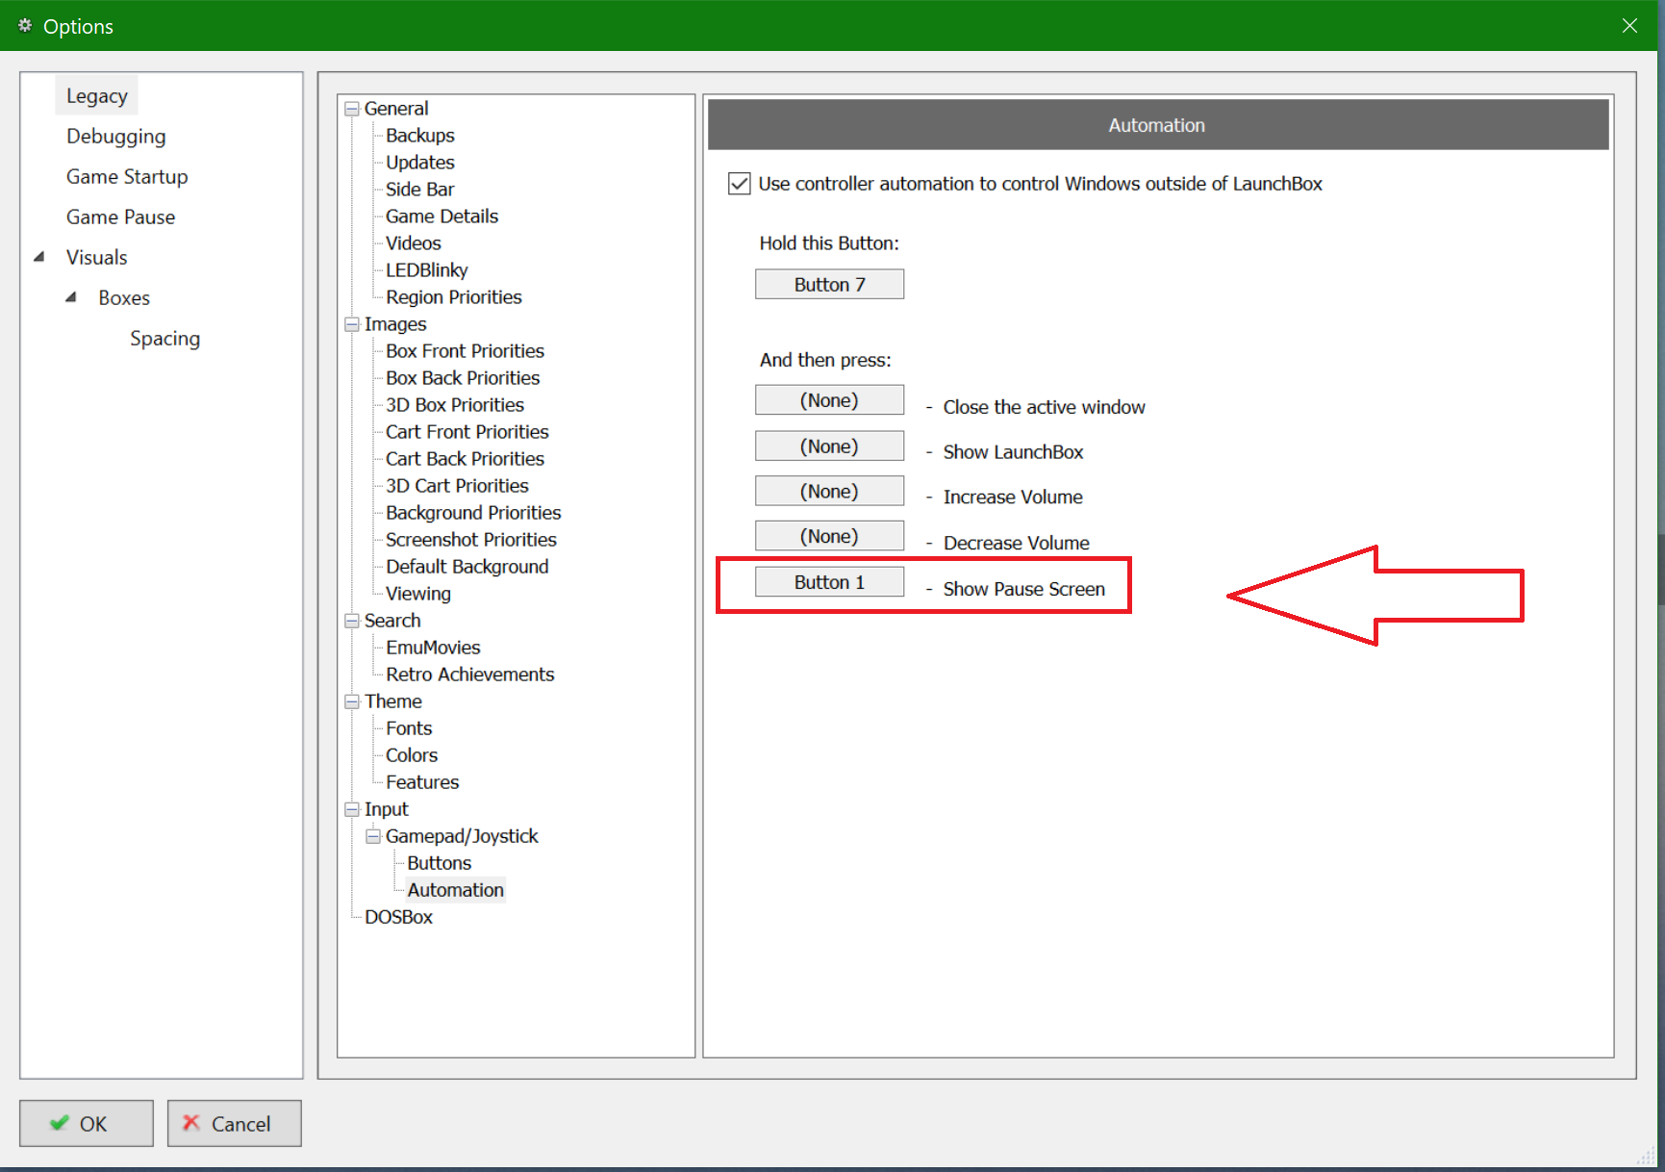Select Videos in the tree
This screenshot has height=1172, width=1665.
(x=414, y=243)
